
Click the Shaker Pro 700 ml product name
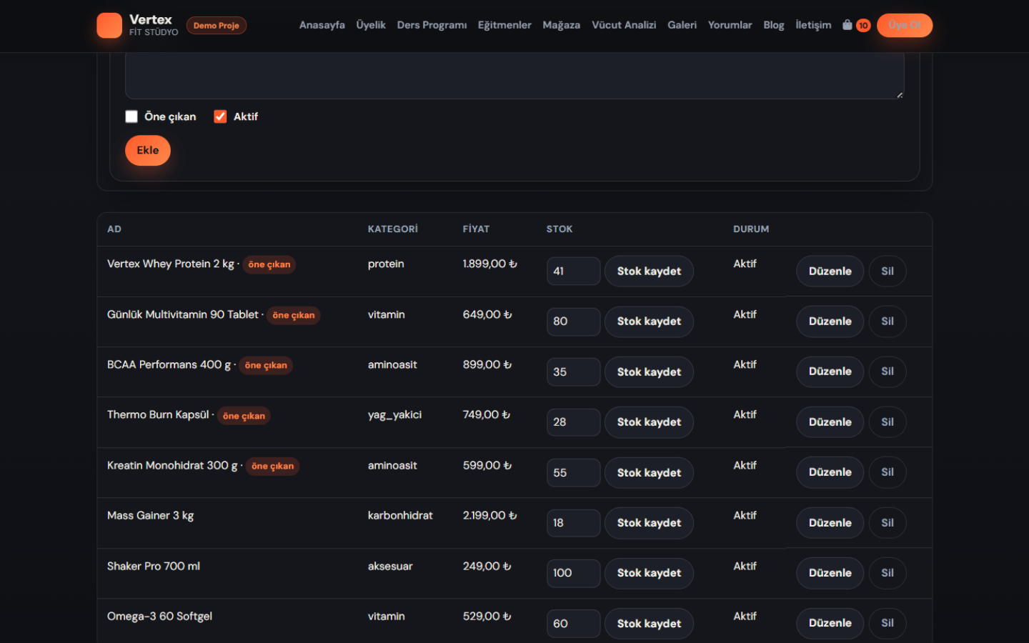pos(154,566)
